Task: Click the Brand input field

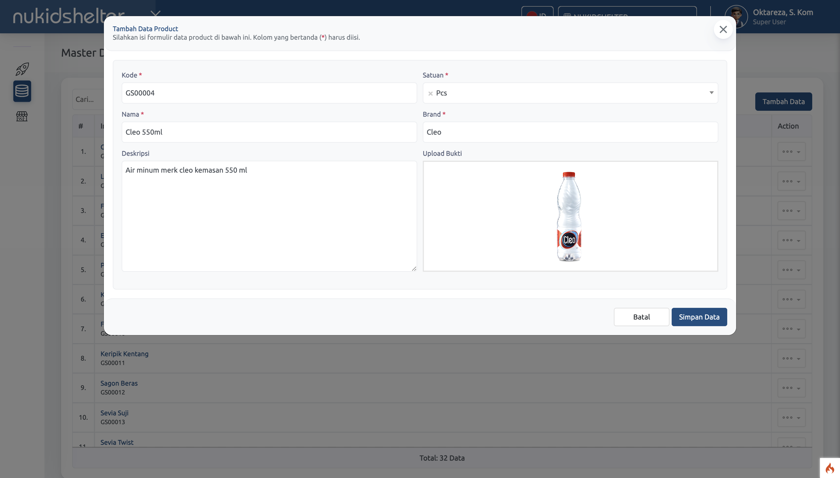Action: pyautogui.click(x=570, y=132)
